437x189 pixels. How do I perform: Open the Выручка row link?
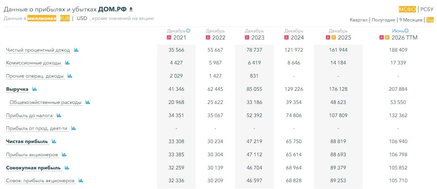coord(17,89)
